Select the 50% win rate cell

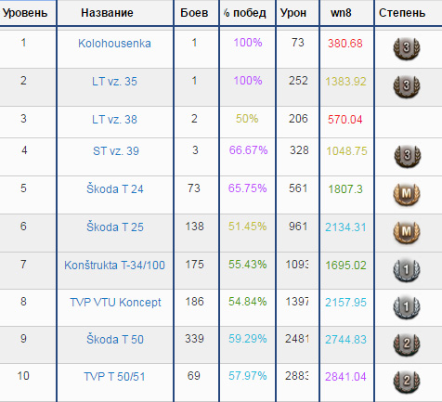pyautogui.click(x=247, y=119)
